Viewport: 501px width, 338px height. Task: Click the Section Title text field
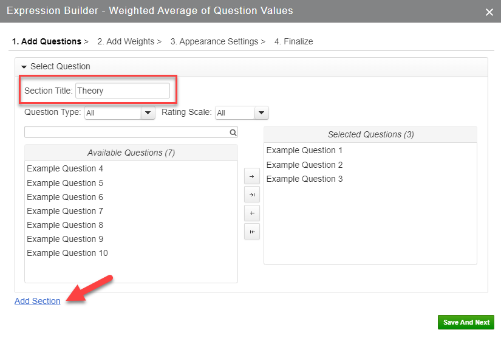(122, 91)
